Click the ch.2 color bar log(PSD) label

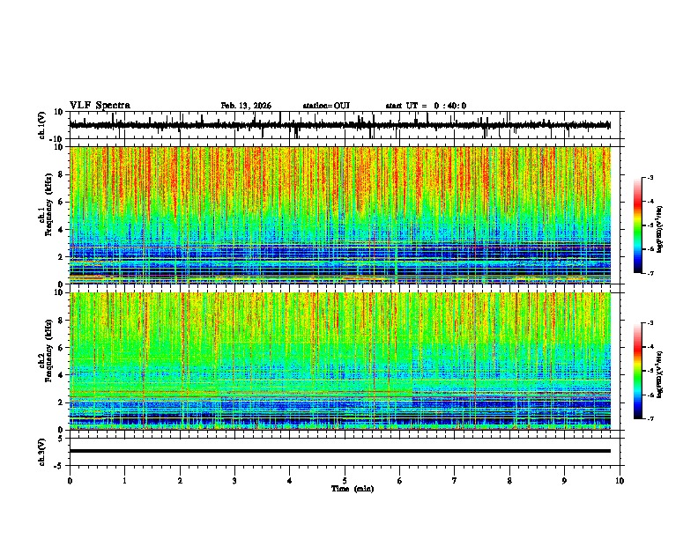pyautogui.click(x=659, y=374)
